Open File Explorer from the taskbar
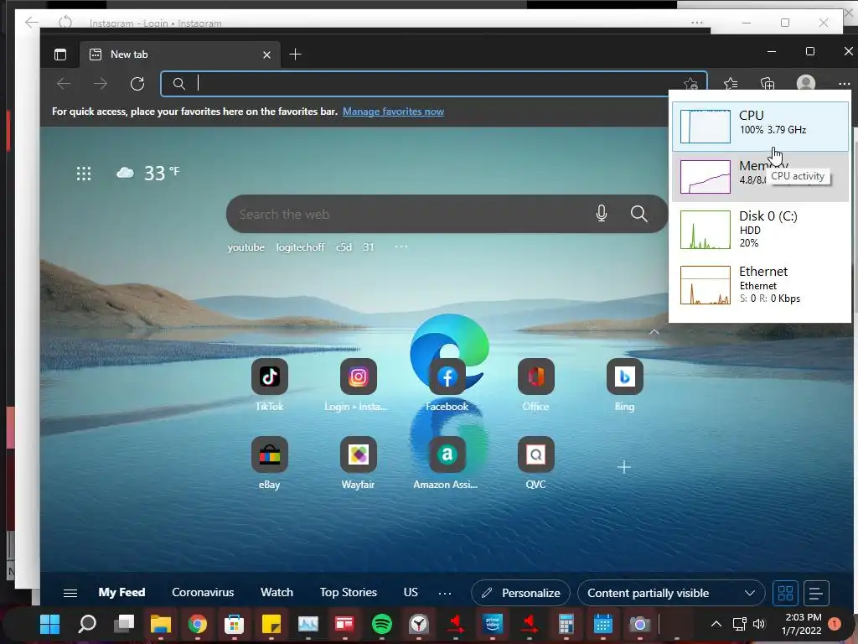This screenshot has width=858, height=644. pyautogui.click(x=161, y=624)
